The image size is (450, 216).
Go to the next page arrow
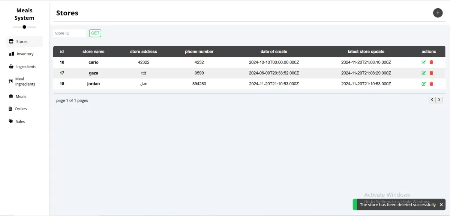pos(439,100)
